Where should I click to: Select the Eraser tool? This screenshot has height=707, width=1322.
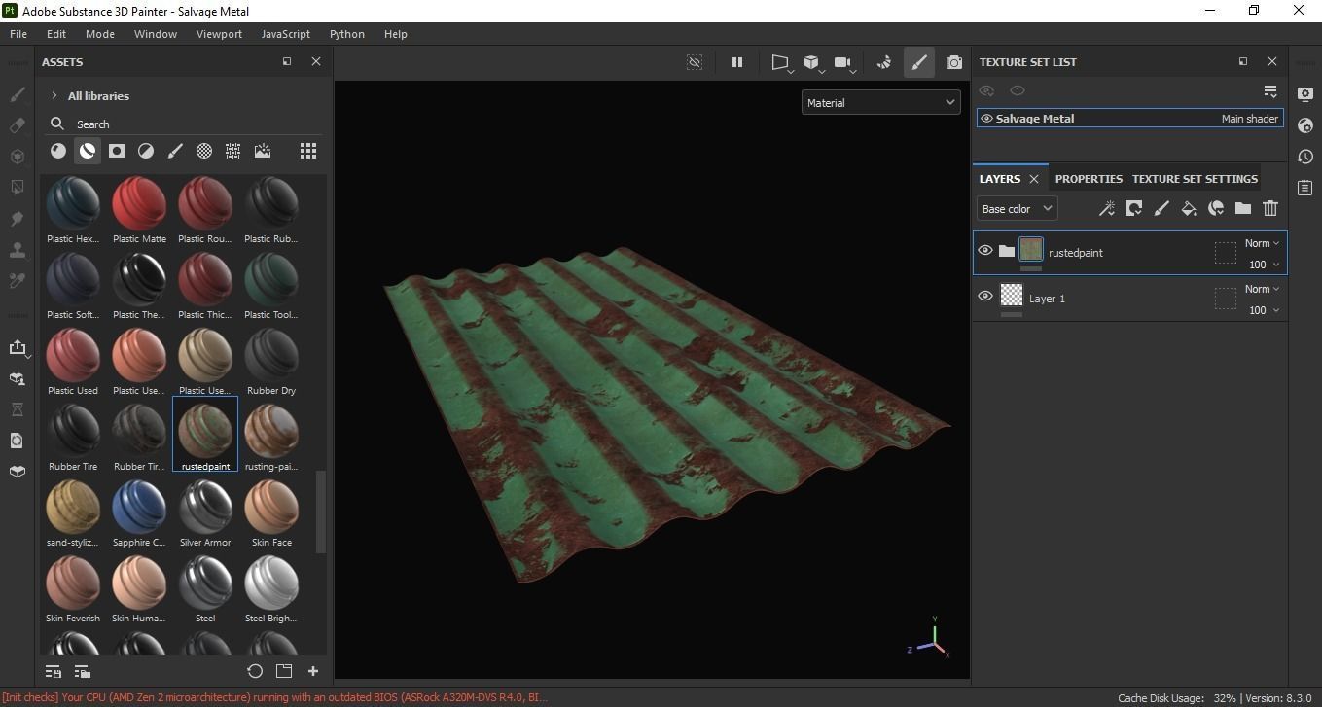pos(17,125)
